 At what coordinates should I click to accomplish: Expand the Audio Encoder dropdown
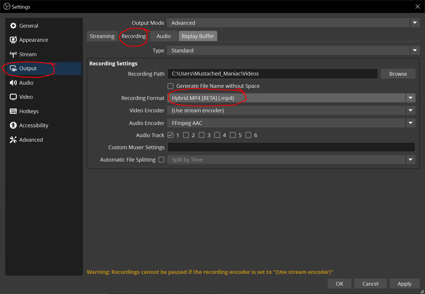coord(410,123)
